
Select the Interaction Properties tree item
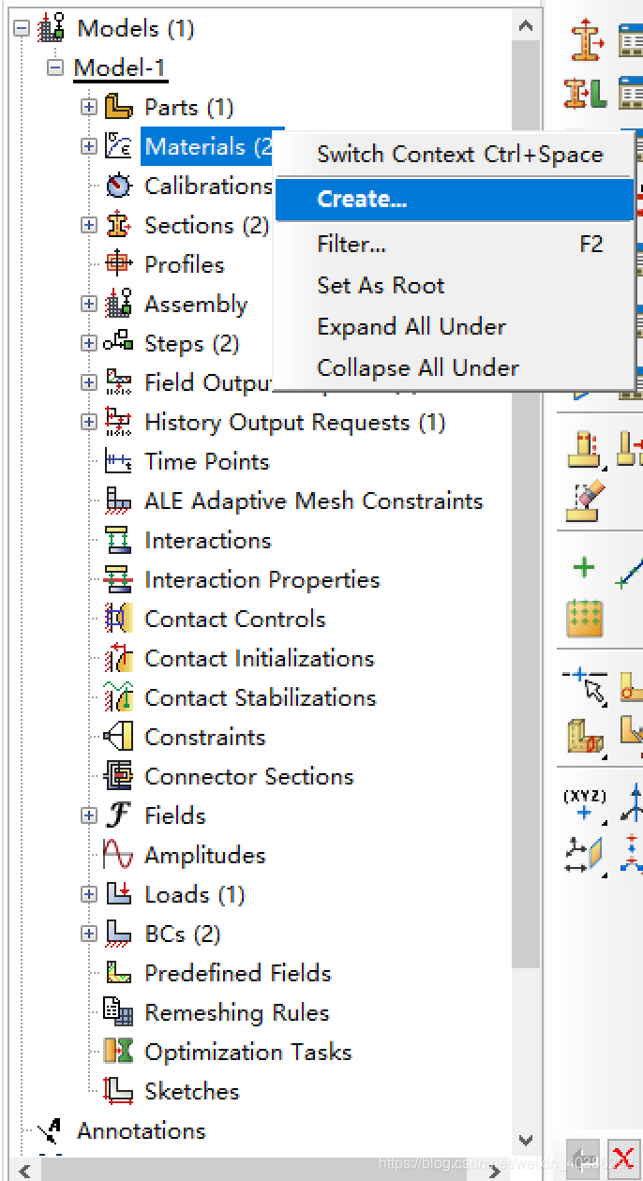point(262,579)
